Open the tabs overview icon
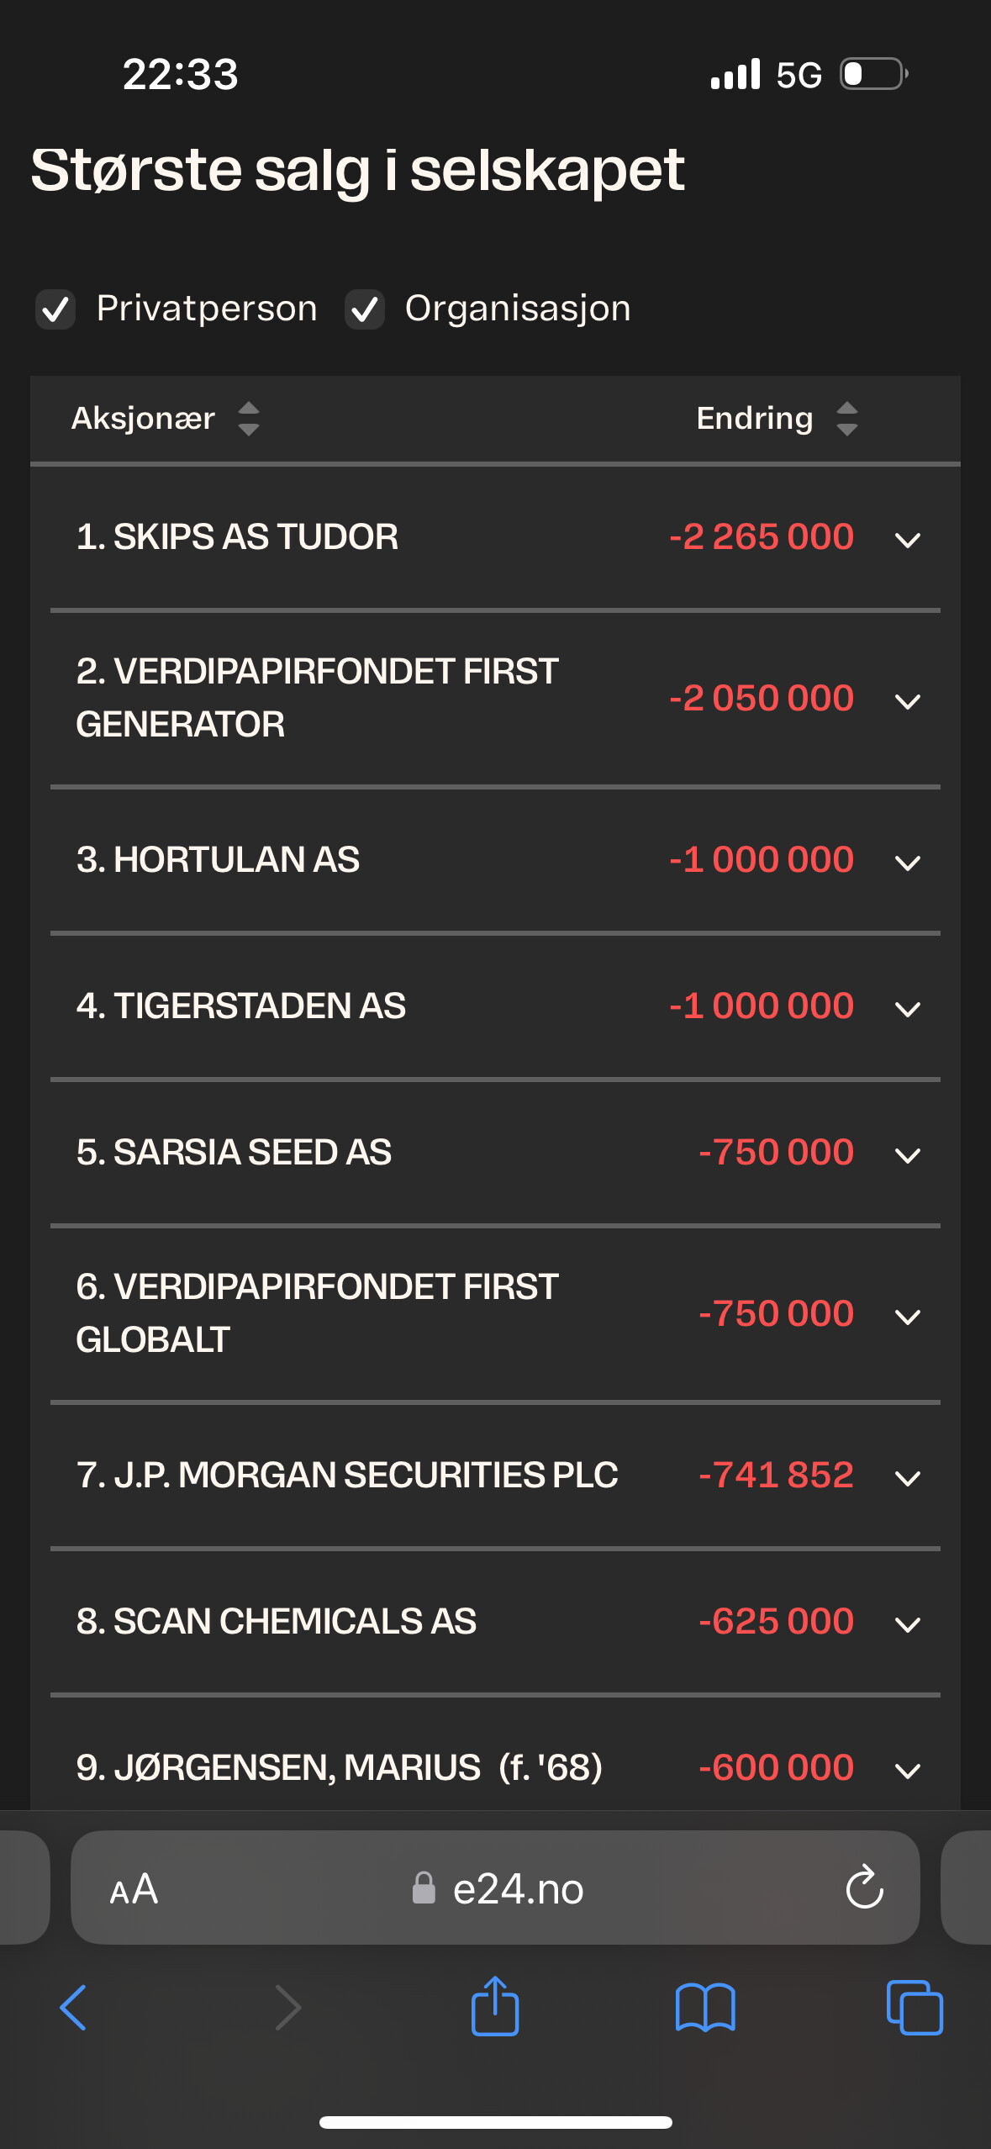The image size is (991, 2149). click(915, 2007)
